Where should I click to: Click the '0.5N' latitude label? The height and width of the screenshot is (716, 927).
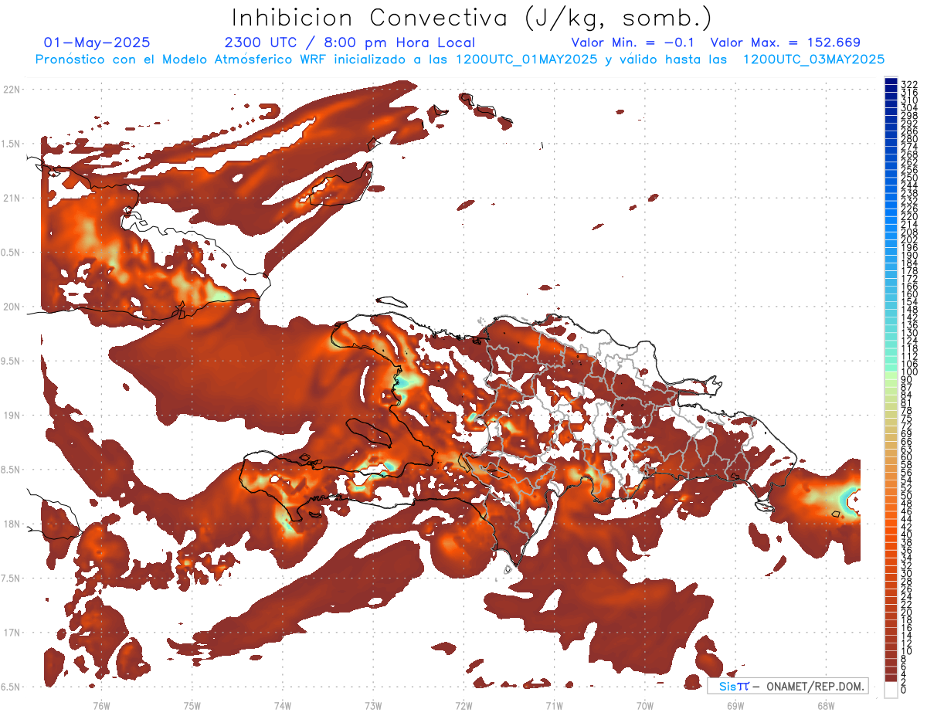(x=12, y=253)
